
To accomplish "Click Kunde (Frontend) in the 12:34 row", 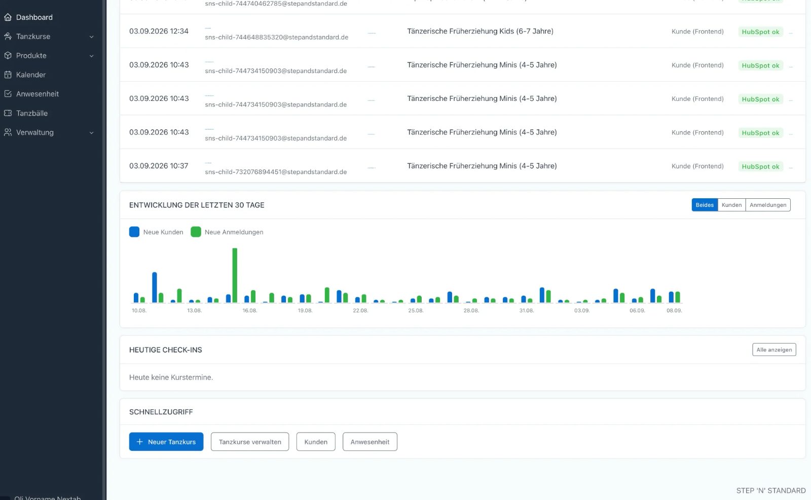I will [697, 31].
